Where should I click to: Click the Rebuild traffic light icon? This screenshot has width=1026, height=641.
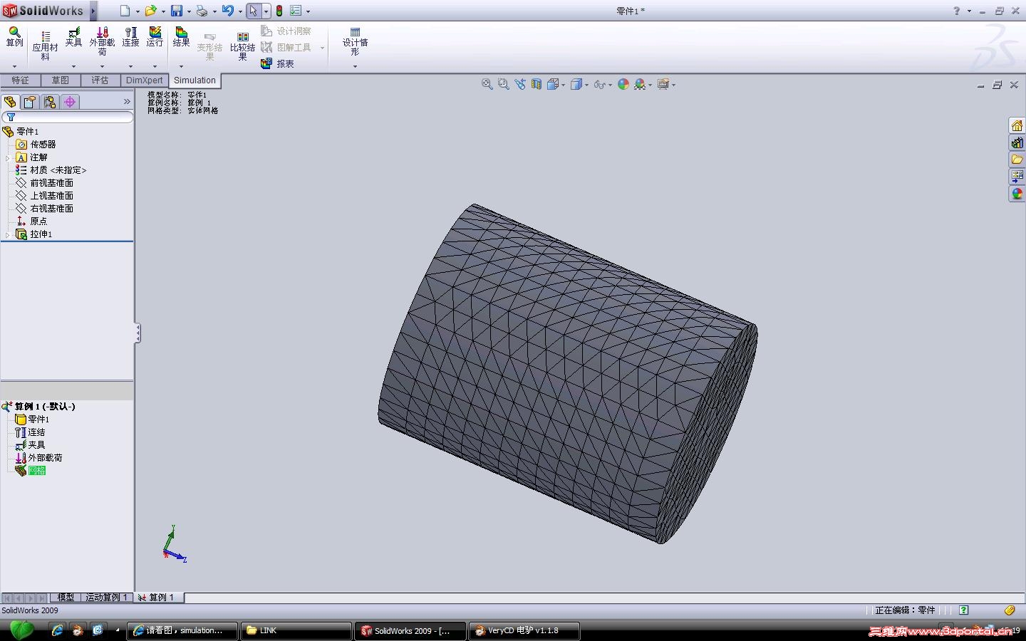click(x=279, y=11)
